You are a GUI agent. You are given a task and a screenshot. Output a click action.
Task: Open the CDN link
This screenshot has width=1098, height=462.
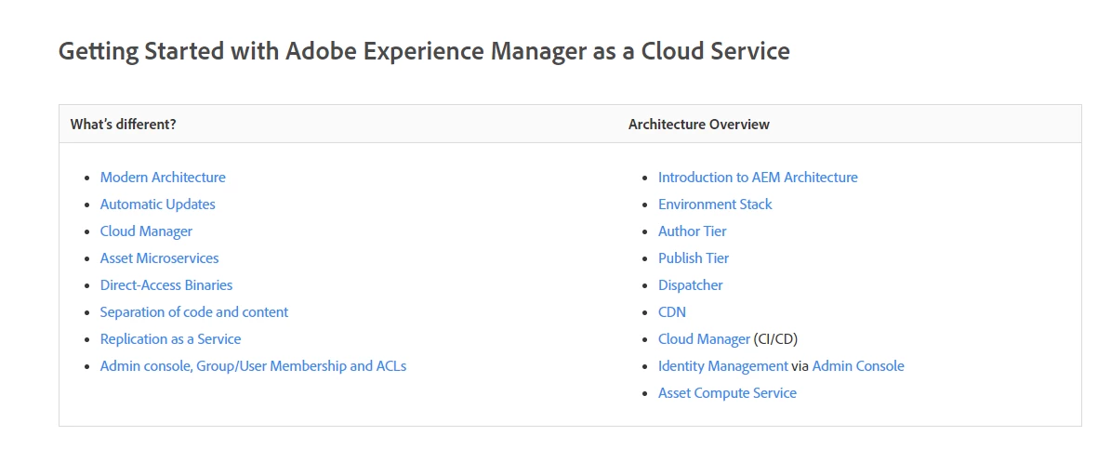pyautogui.click(x=672, y=312)
